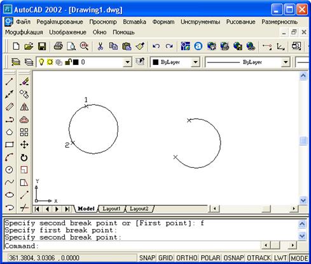Click horizontal scrollbar right arrow of drawing
The height and width of the screenshot is (264, 311).
[x=294, y=209]
